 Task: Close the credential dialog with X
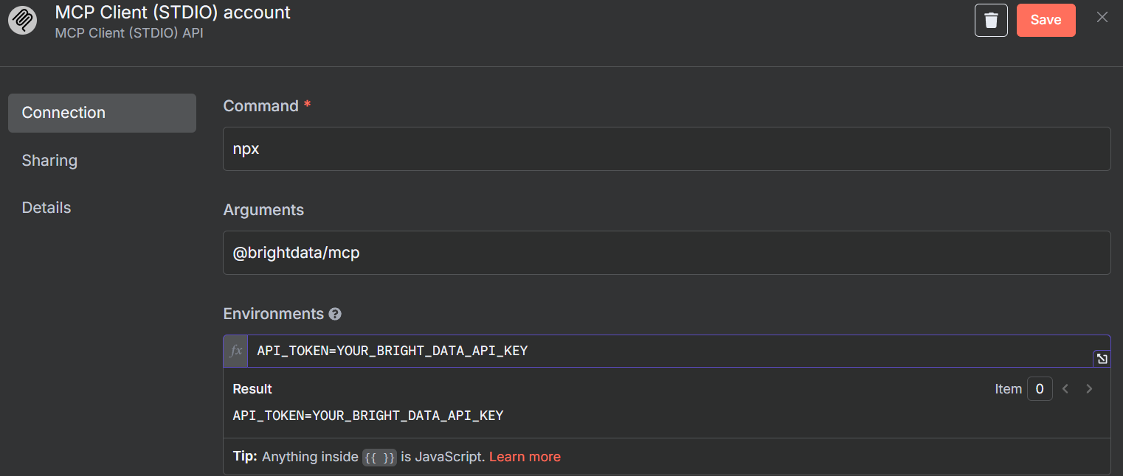(1102, 18)
